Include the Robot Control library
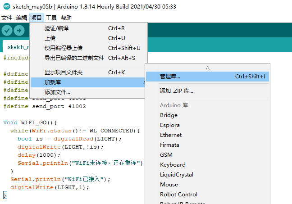 (207, 195)
